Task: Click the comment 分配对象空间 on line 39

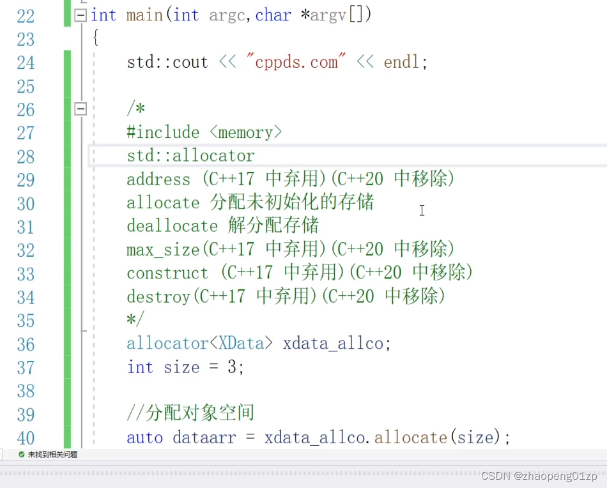Action: coord(190,413)
